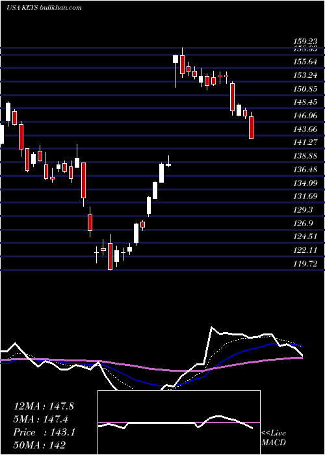
Task: Select the 'Price : 143.1' readout
Action: (x=44, y=432)
